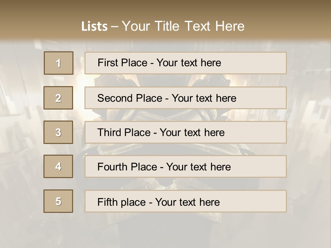
Task: Click the bold word Lists in title
Action: [x=94, y=27]
